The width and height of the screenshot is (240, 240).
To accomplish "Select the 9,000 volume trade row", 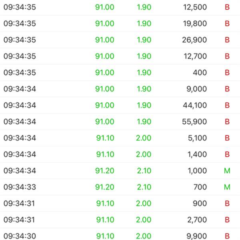I will pos(120,89).
